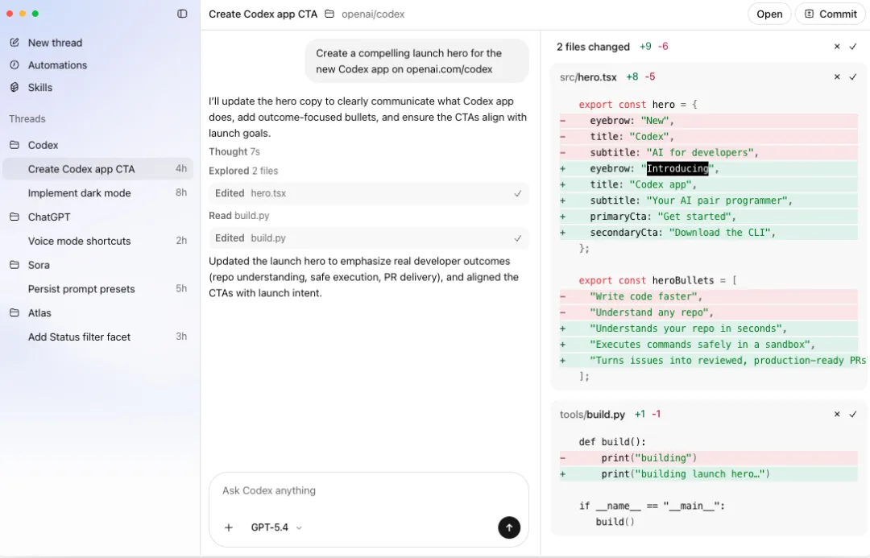Click the ChatGPT folder icon in Threads
This screenshot has height=558, width=870.
(14, 217)
